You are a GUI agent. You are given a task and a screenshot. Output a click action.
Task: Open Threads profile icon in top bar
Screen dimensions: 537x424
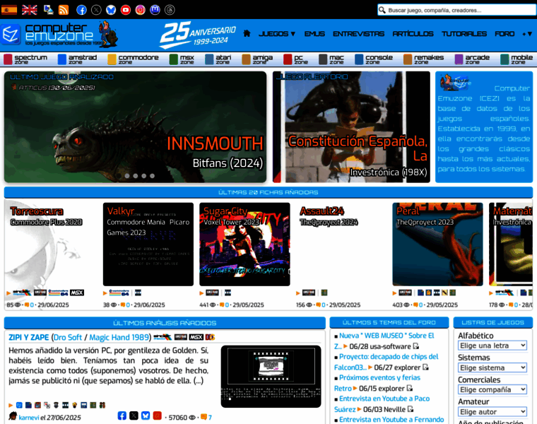tap(170, 10)
